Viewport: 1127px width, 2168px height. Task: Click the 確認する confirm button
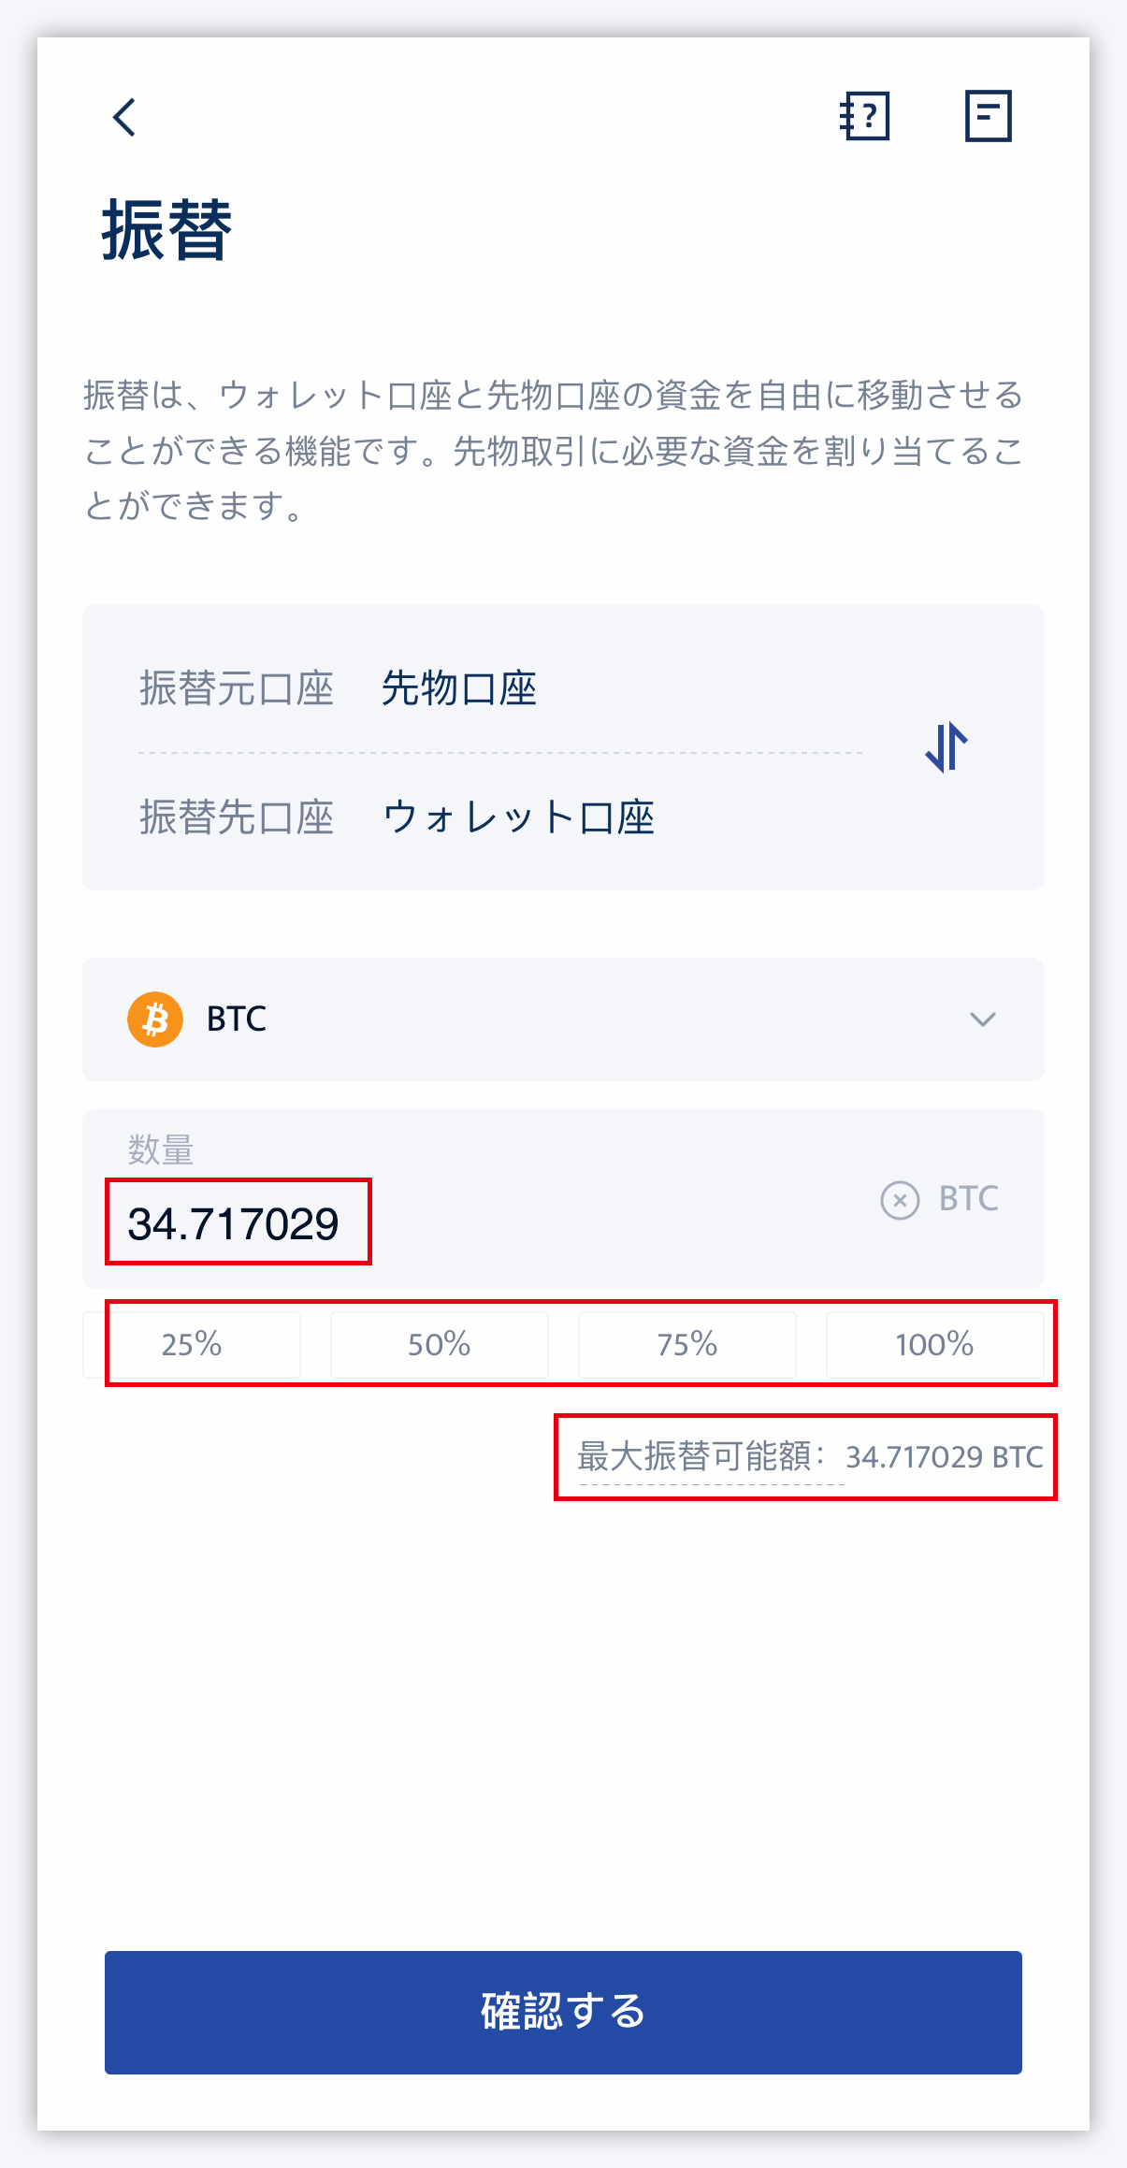coord(563,2012)
